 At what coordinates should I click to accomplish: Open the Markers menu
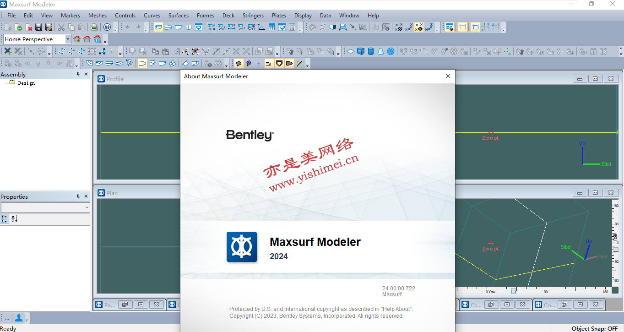pyautogui.click(x=70, y=15)
